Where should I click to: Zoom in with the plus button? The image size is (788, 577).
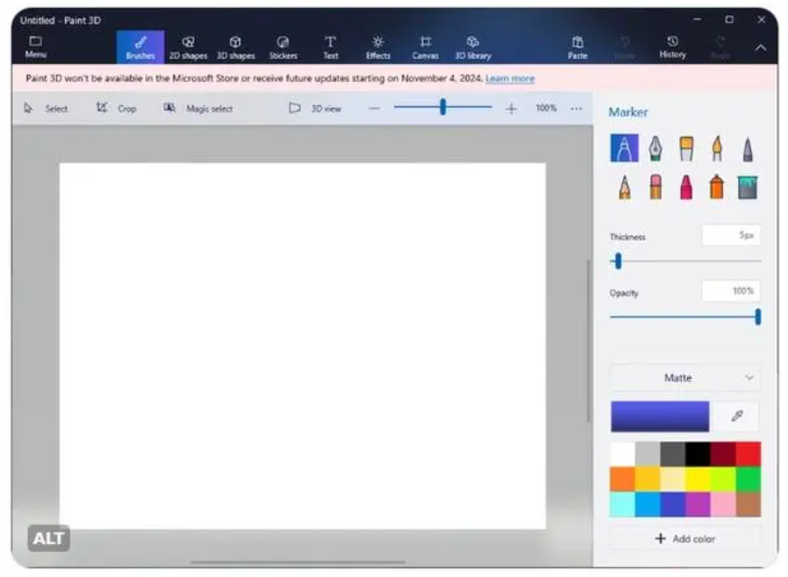[x=511, y=109]
